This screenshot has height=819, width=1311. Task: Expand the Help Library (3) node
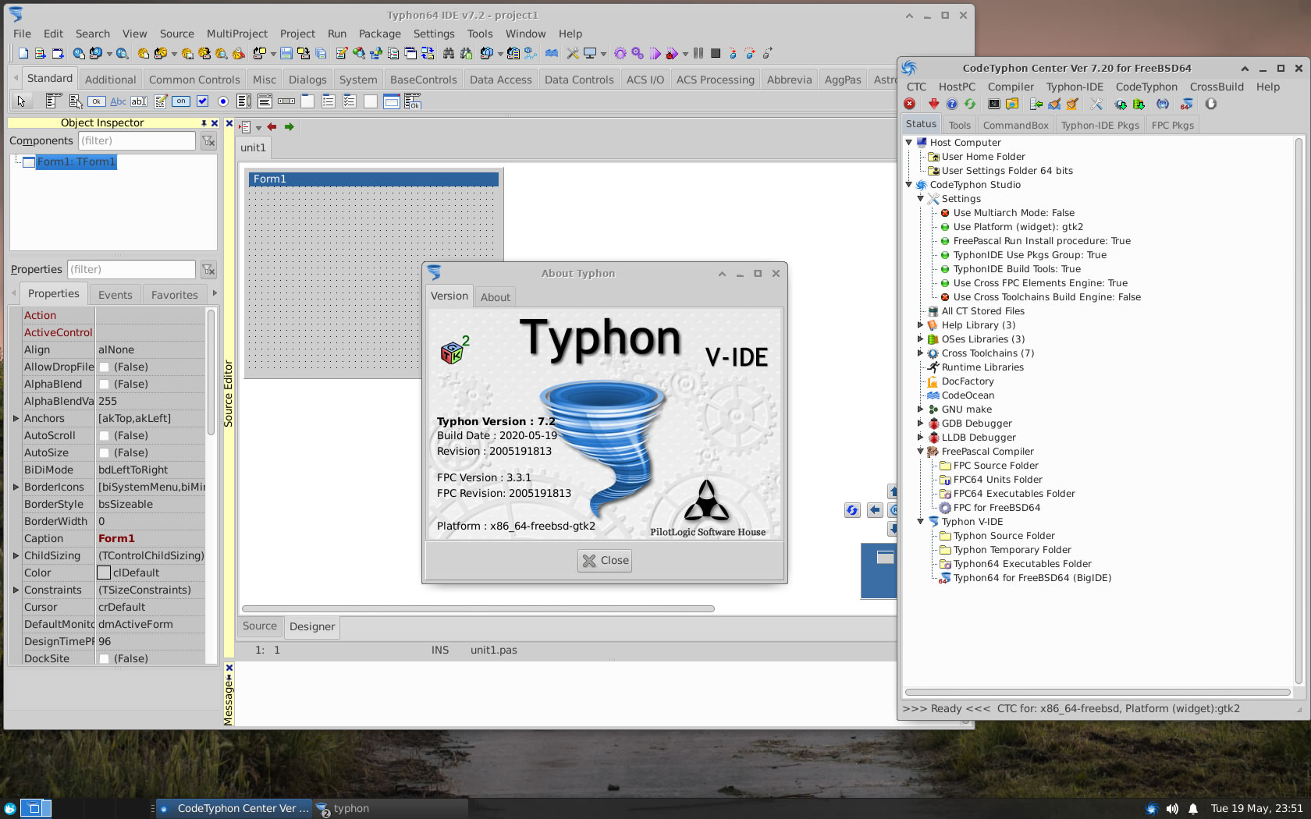point(921,325)
